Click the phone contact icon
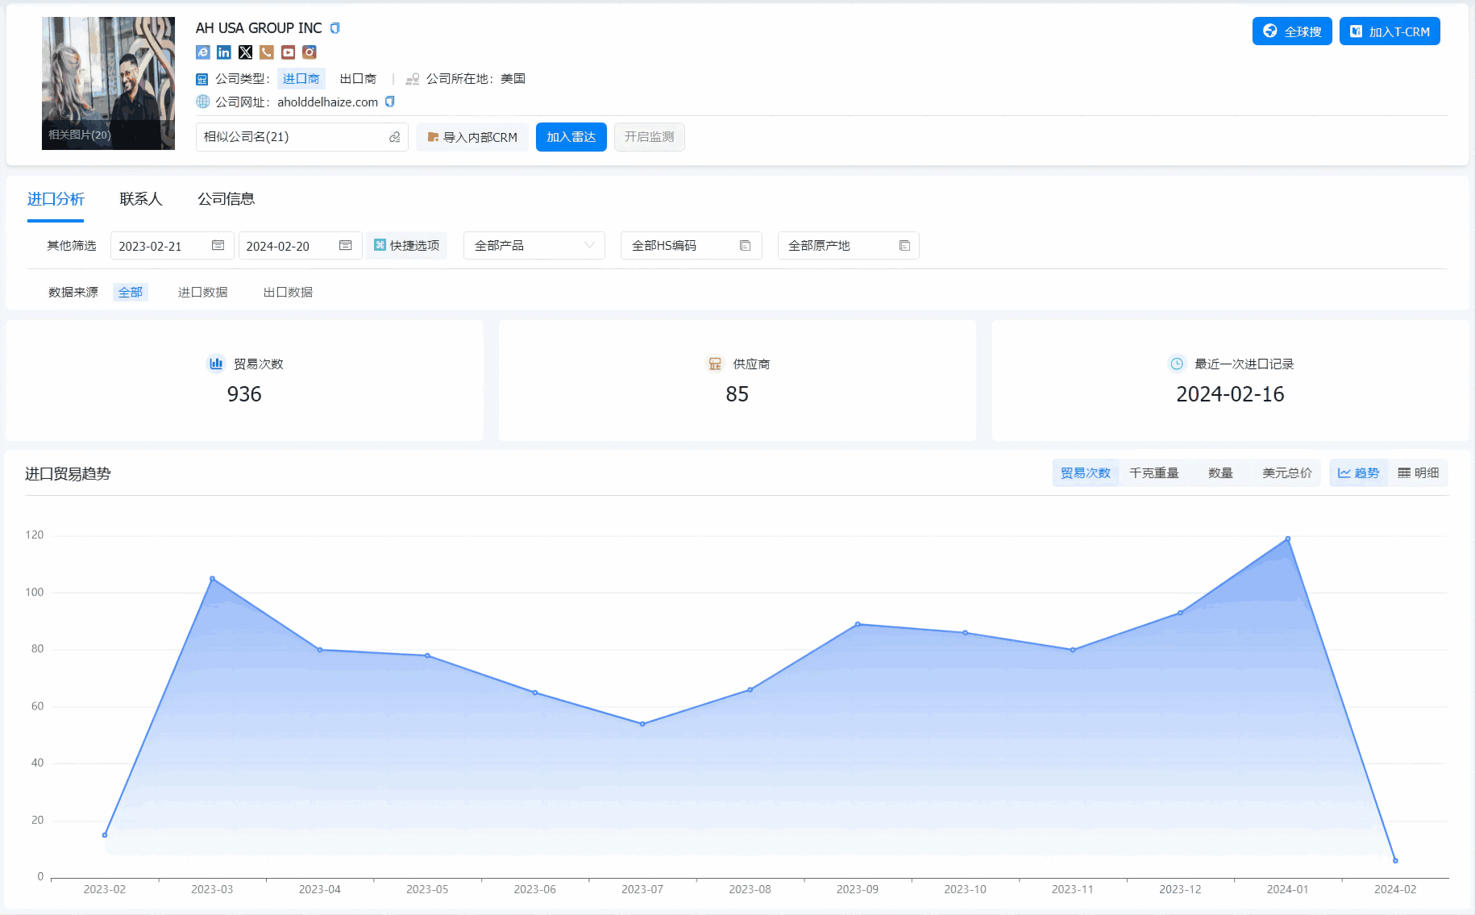Screen dimensions: 1475x915 coord(267,52)
